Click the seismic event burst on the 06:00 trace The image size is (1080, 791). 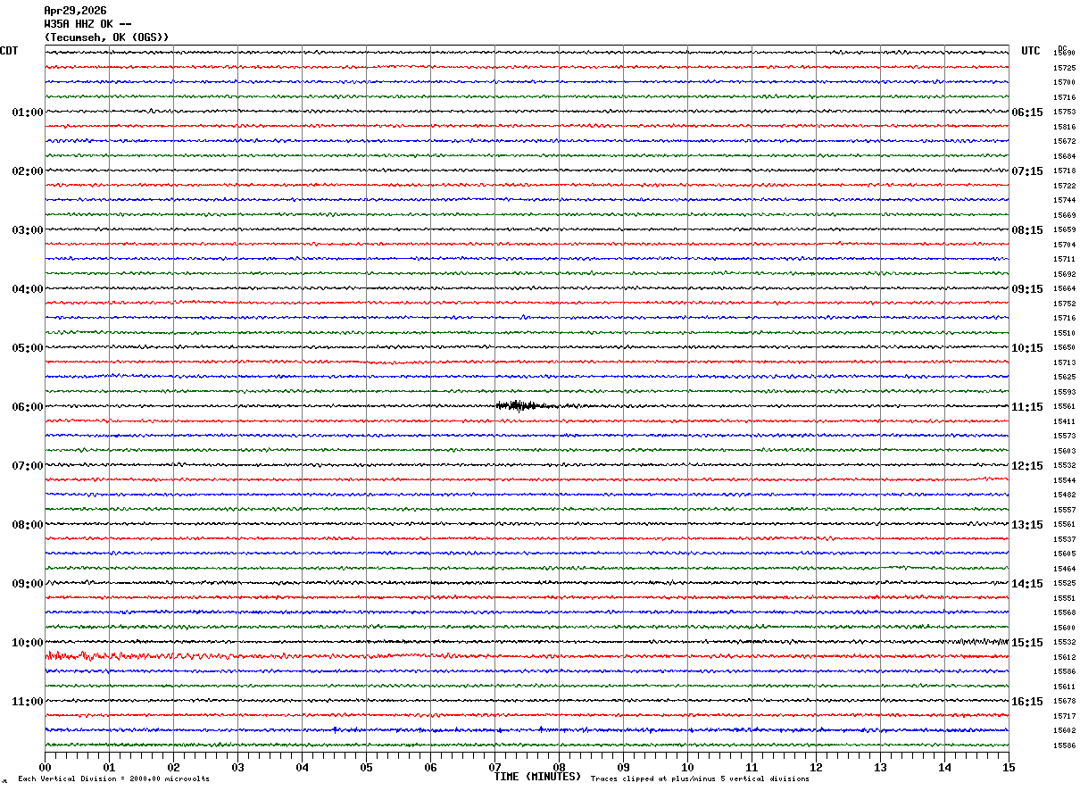(x=518, y=405)
